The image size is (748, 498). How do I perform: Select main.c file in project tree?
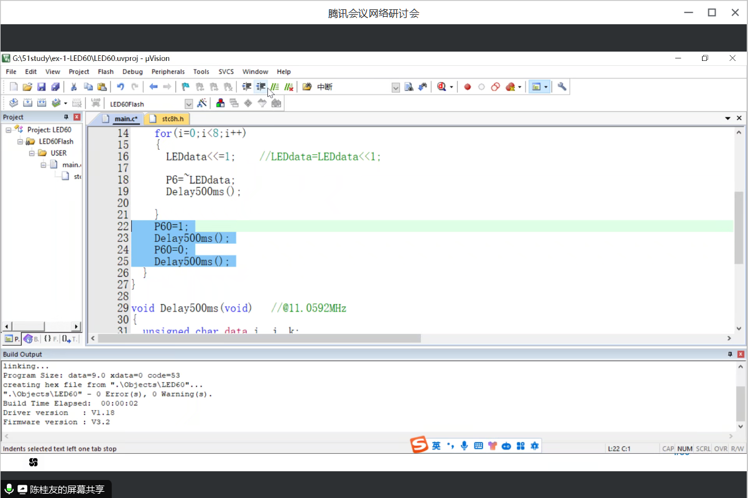click(71, 165)
